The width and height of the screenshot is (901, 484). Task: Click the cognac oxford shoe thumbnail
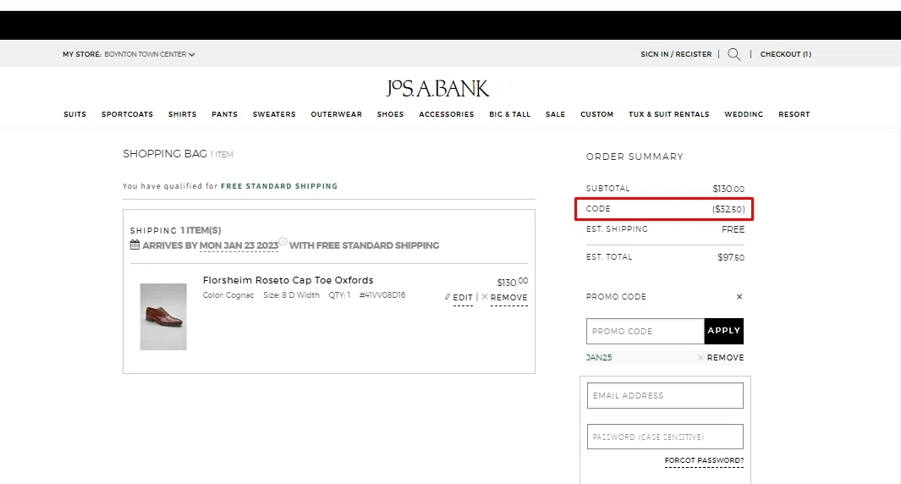[163, 316]
